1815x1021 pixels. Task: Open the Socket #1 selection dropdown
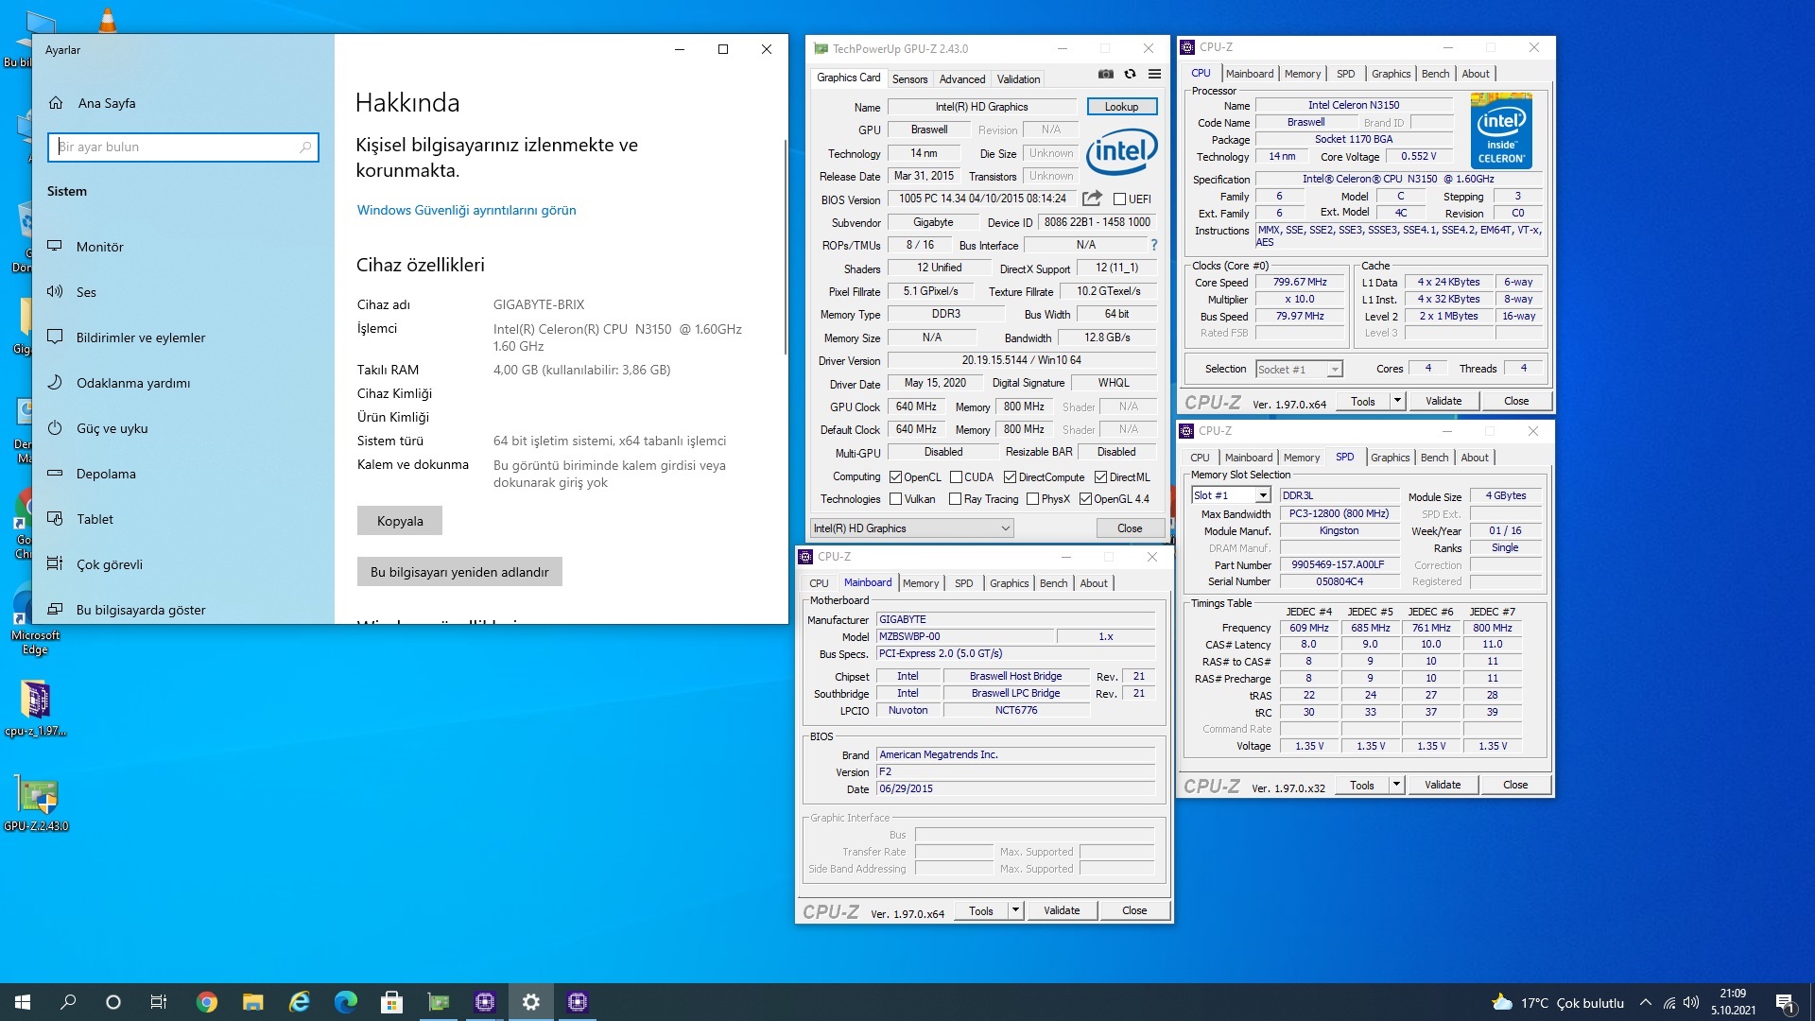click(x=1299, y=369)
